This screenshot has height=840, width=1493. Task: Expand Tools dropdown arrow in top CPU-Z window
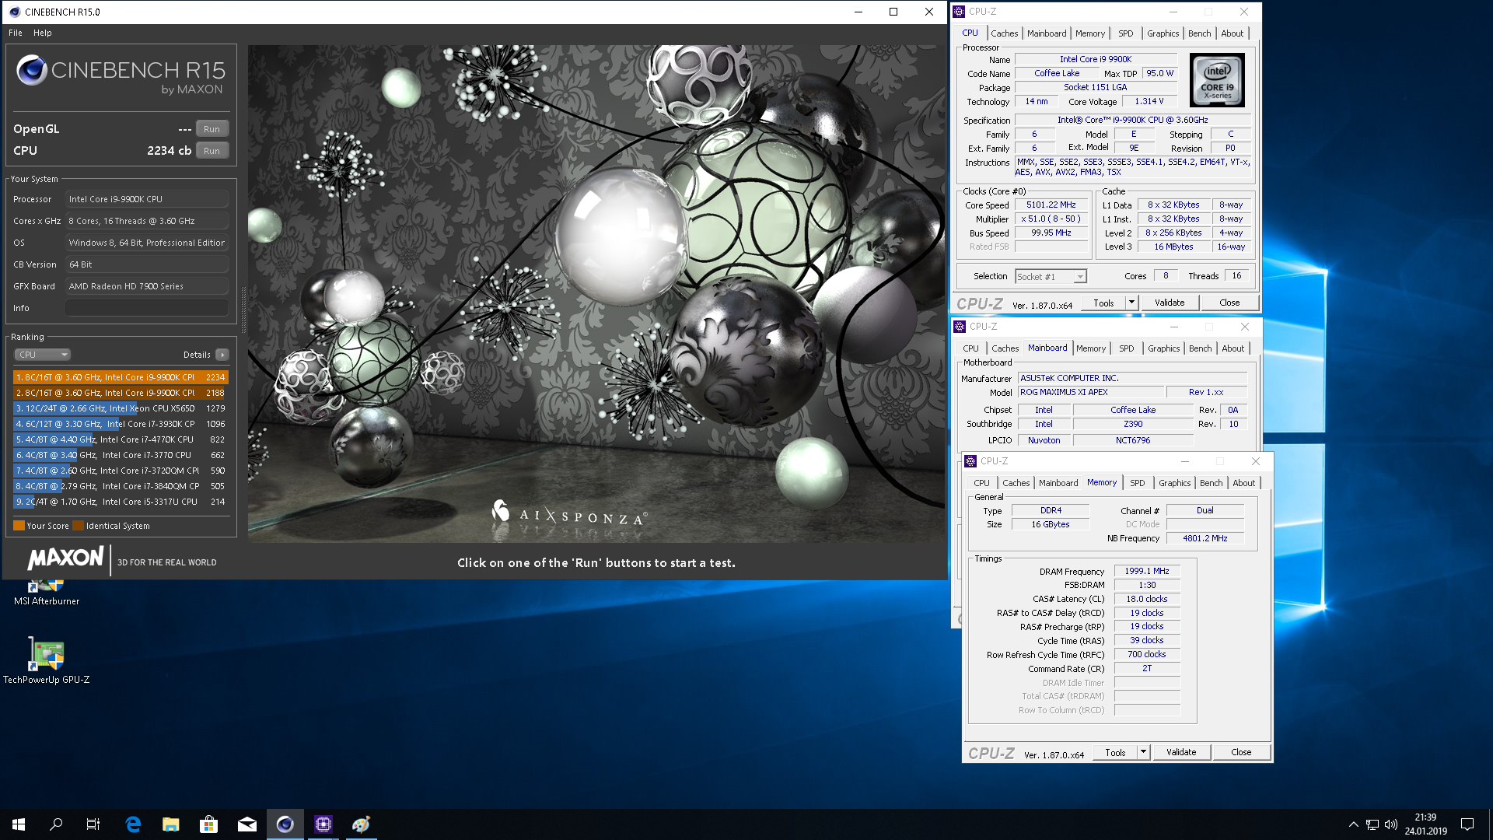click(x=1132, y=303)
